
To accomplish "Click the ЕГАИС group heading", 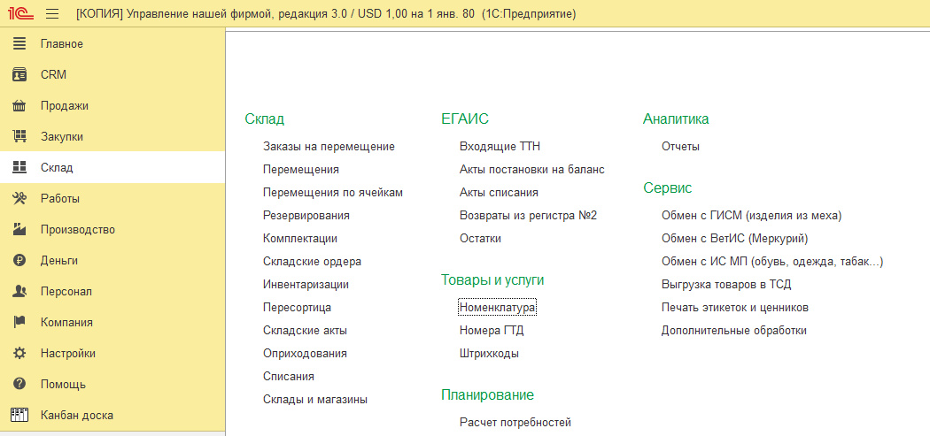I will coord(465,119).
